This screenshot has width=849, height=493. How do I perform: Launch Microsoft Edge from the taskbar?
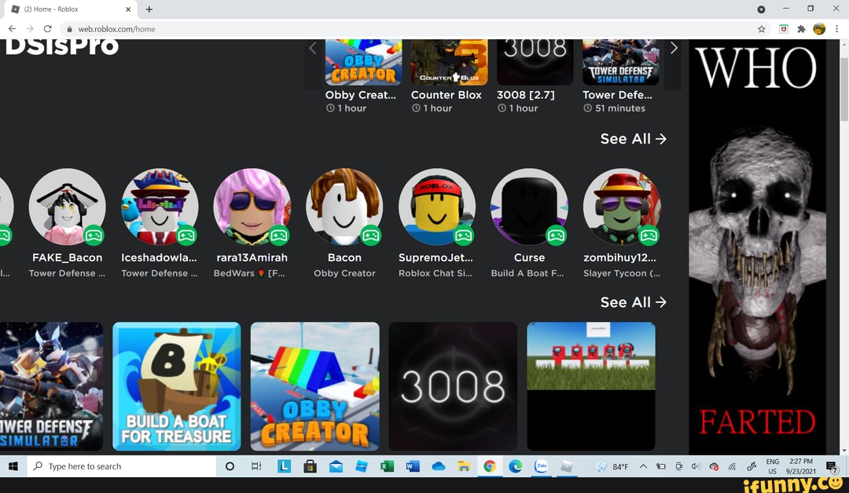(515, 466)
